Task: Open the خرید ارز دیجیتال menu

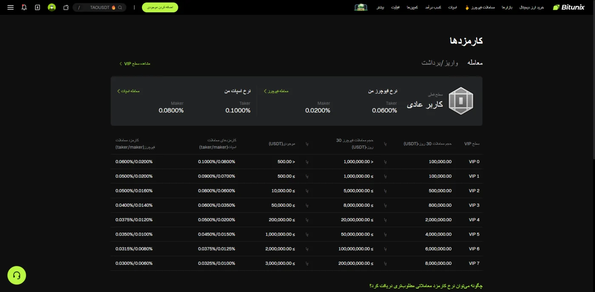Action: click(x=532, y=8)
